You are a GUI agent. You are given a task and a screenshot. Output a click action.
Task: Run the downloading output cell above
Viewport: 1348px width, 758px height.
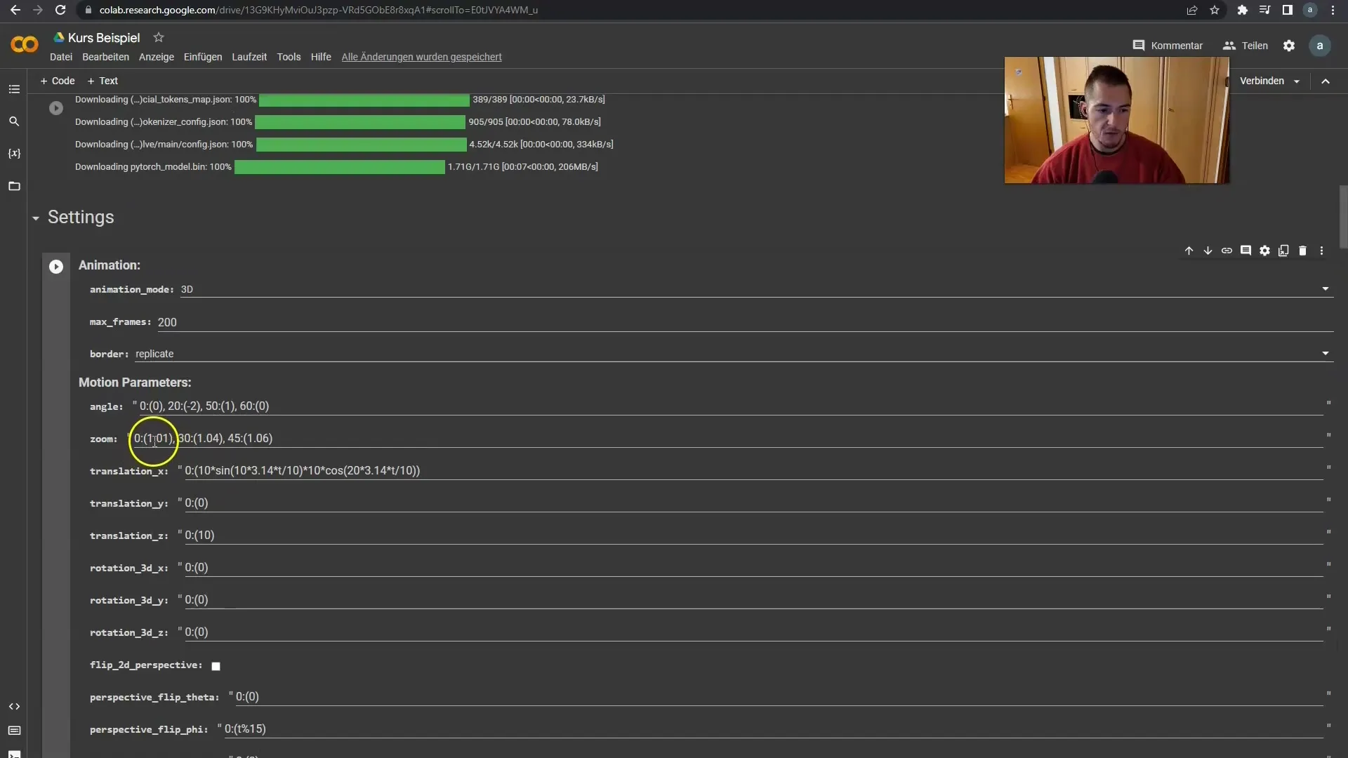pyautogui.click(x=56, y=108)
